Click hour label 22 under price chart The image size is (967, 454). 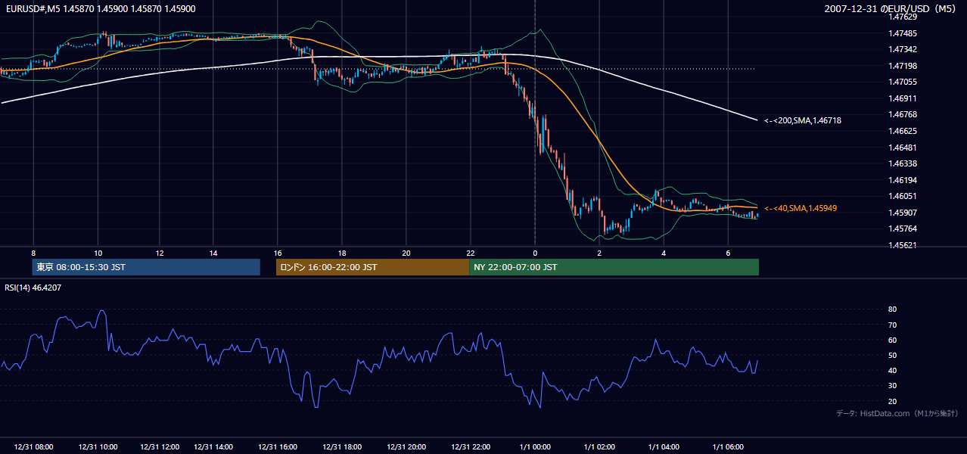[471, 253]
